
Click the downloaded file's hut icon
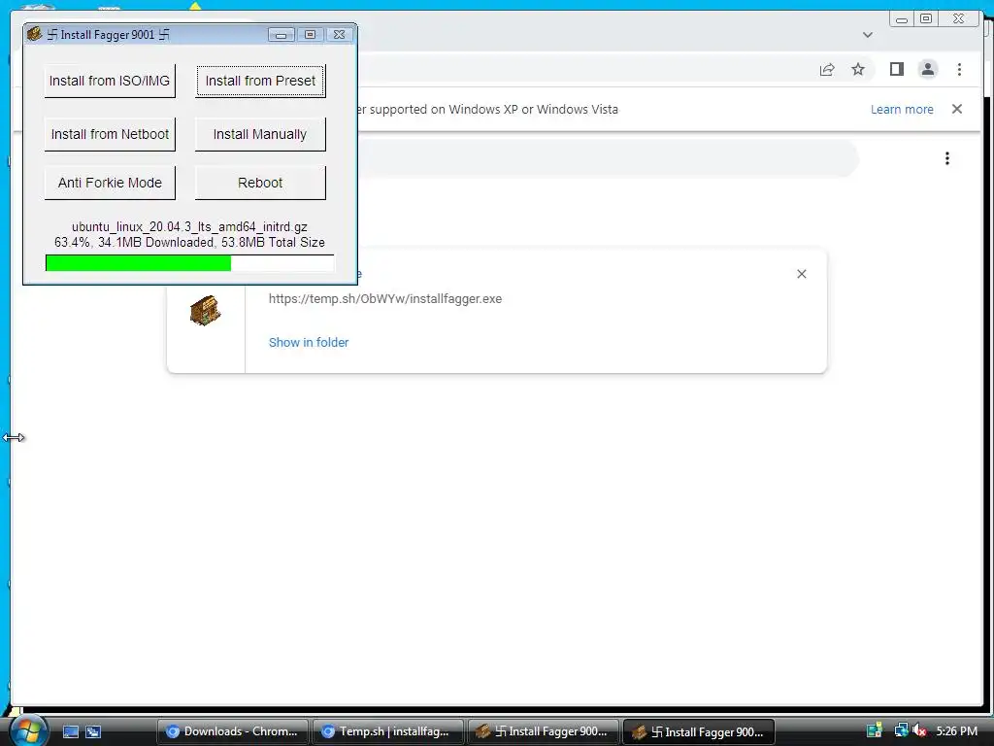pos(205,310)
